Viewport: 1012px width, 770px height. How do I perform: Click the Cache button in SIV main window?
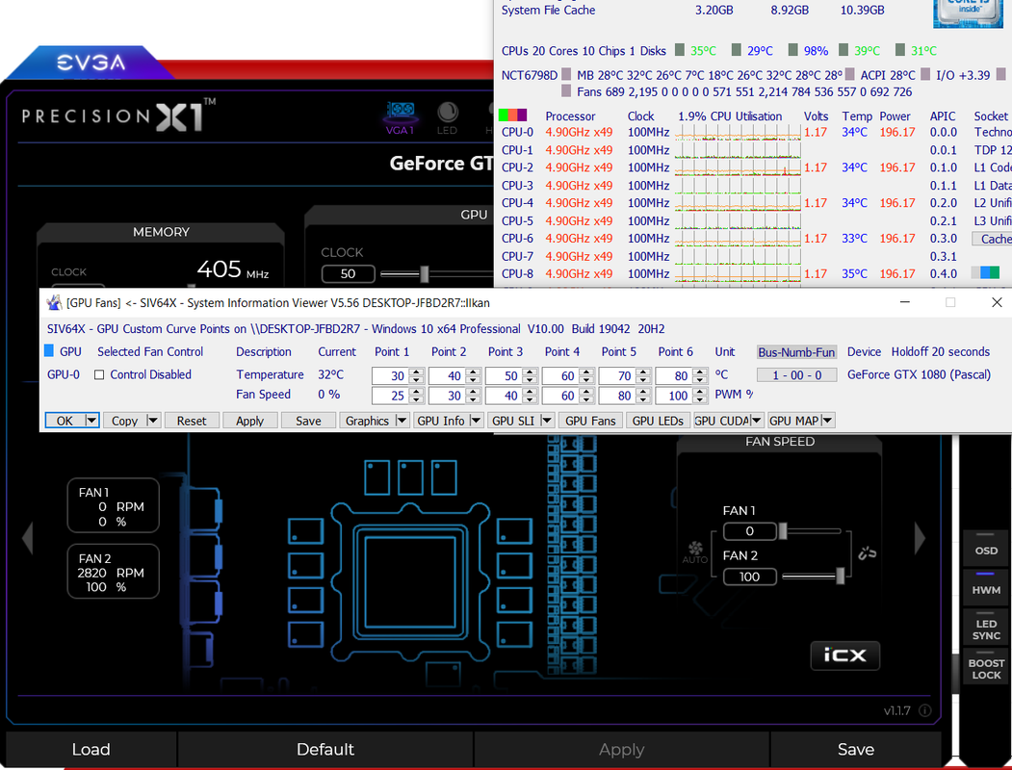click(994, 240)
